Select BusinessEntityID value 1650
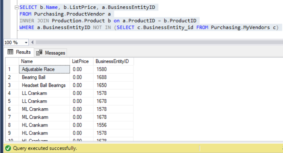The image size is (283, 153). click(x=113, y=85)
